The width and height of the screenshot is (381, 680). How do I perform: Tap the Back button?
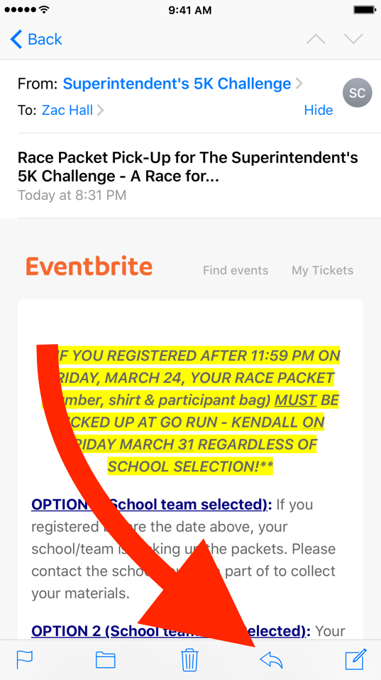[x=36, y=39]
